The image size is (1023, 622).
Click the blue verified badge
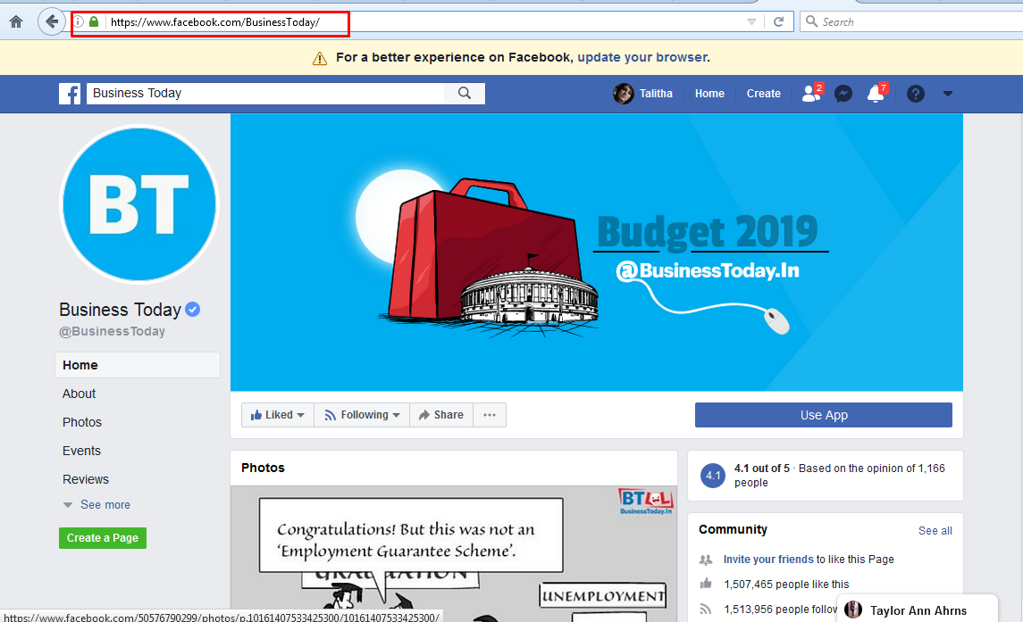(192, 310)
